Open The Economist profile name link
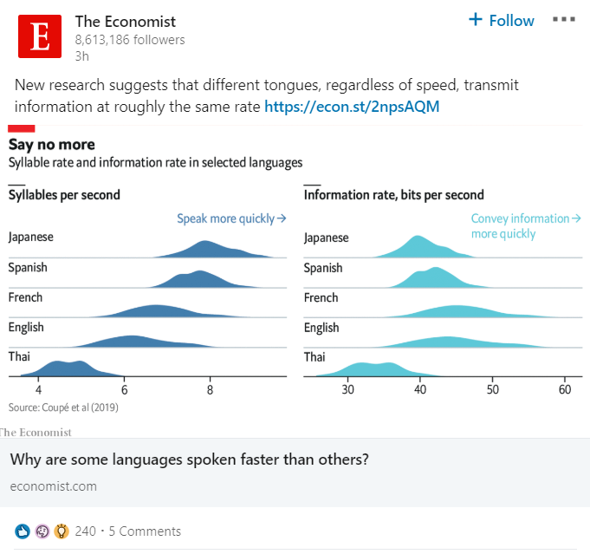Screen dimensions: 590x554 [125, 21]
